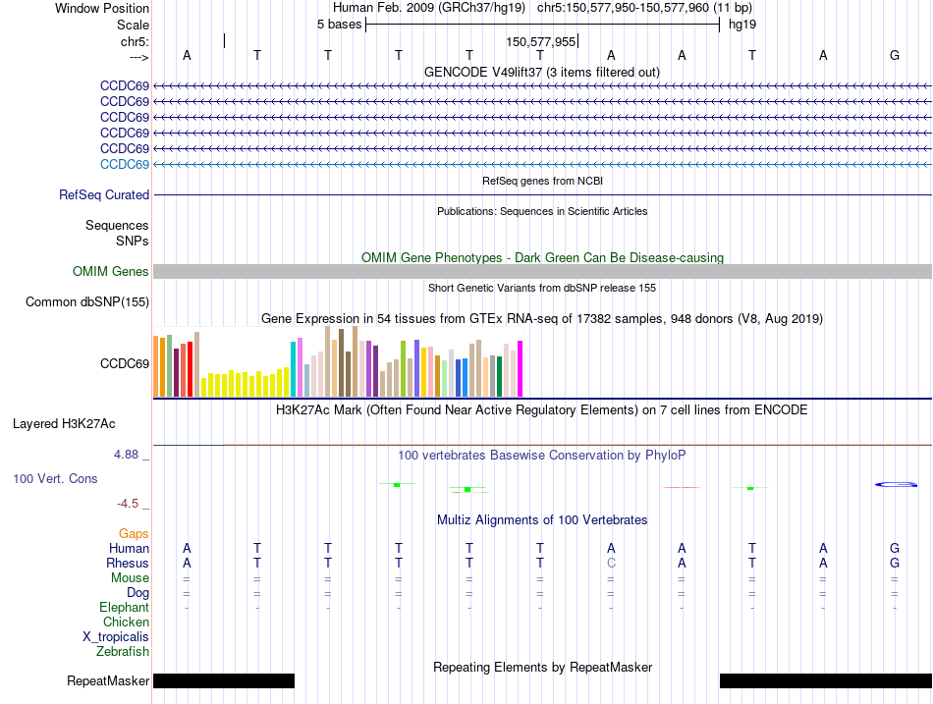Click position number 150,577,955
Image resolution: width=933 pixels, height=704 pixels.
click(541, 41)
